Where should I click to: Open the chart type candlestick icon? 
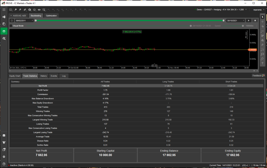pos(25,10)
